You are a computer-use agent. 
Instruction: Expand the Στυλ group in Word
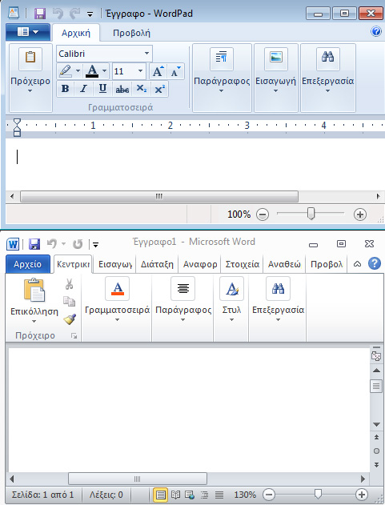pos(231,300)
